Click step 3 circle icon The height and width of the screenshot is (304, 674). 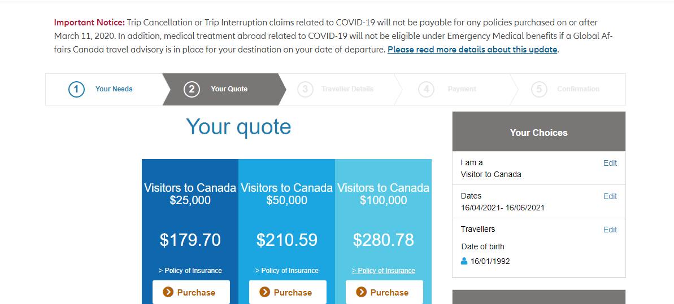(x=305, y=89)
